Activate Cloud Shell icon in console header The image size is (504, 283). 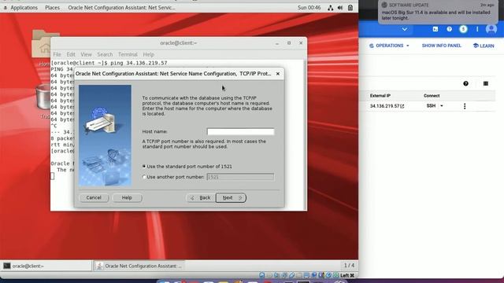(x=435, y=29)
